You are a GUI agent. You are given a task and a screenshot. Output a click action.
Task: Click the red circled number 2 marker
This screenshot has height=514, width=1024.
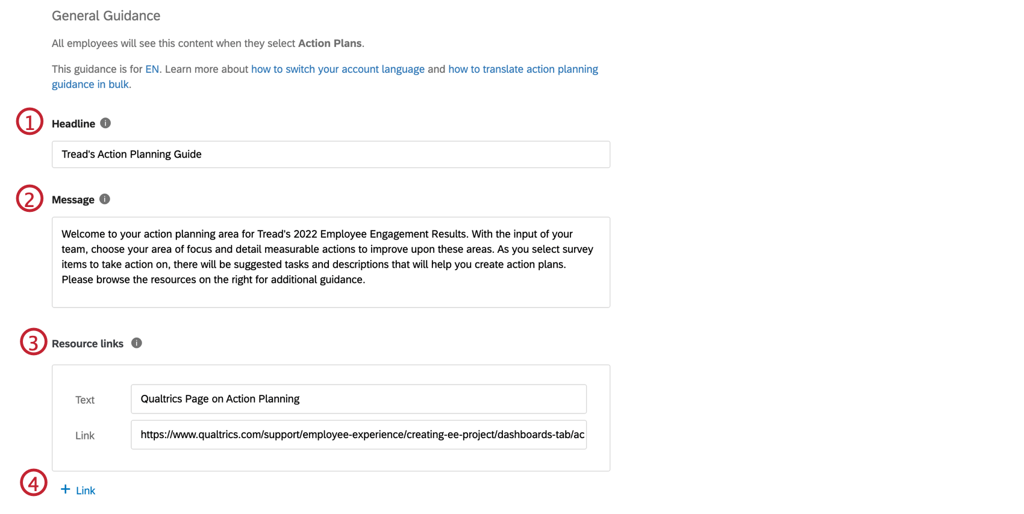(29, 199)
